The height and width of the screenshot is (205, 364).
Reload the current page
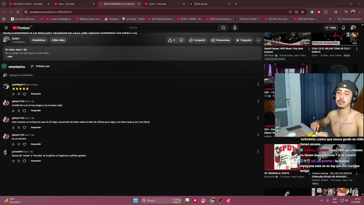tap(18, 12)
